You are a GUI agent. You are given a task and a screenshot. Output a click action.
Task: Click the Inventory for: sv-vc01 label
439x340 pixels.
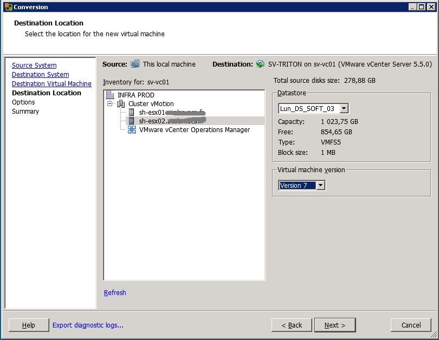coord(136,82)
